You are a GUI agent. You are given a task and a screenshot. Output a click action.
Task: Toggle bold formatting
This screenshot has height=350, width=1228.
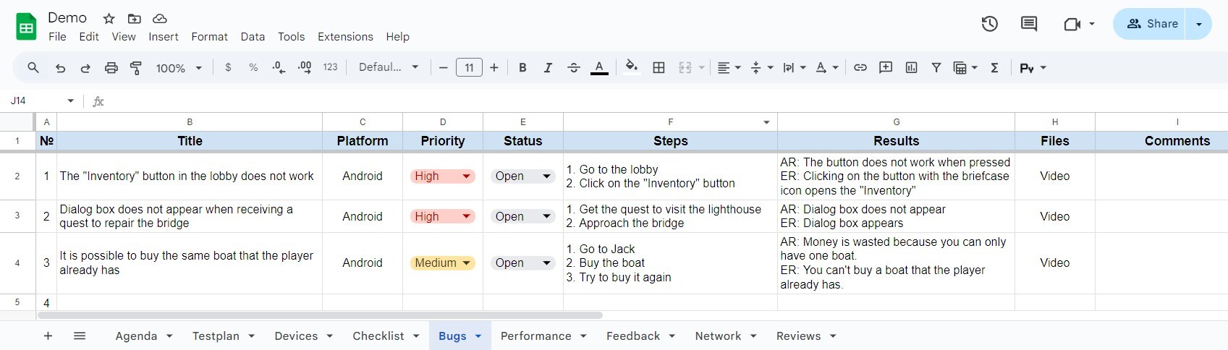522,68
